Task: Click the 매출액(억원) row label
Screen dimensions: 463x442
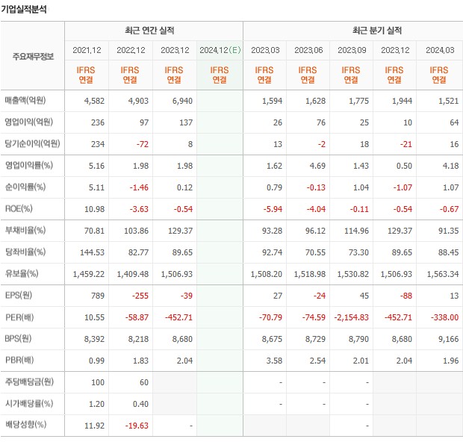Action: [x=25, y=100]
